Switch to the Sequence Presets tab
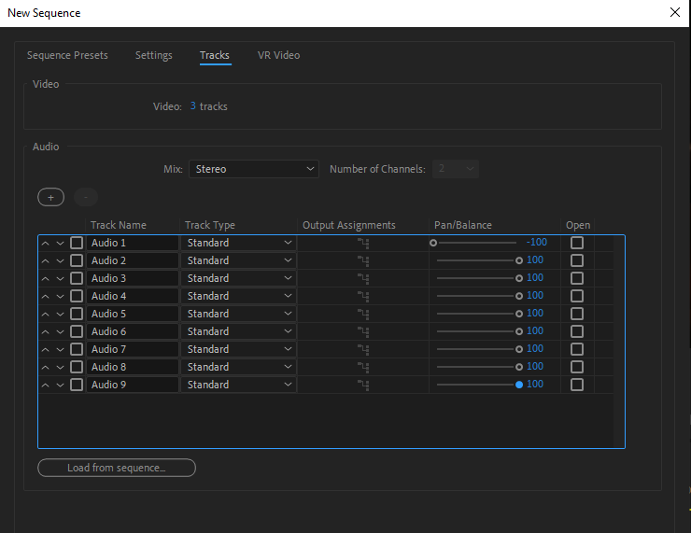The width and height of the screenshot is (691, 533). click(67, 55)
